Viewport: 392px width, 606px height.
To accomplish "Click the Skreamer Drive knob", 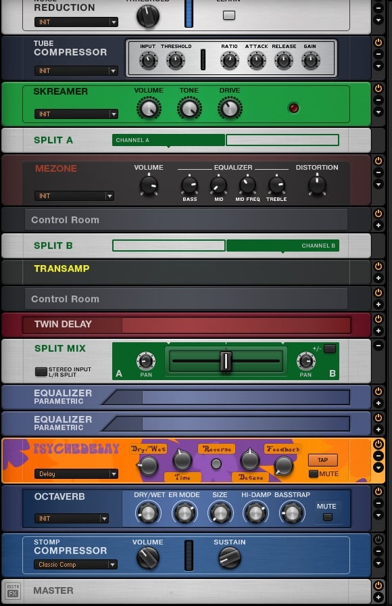I will pos(230,108).
